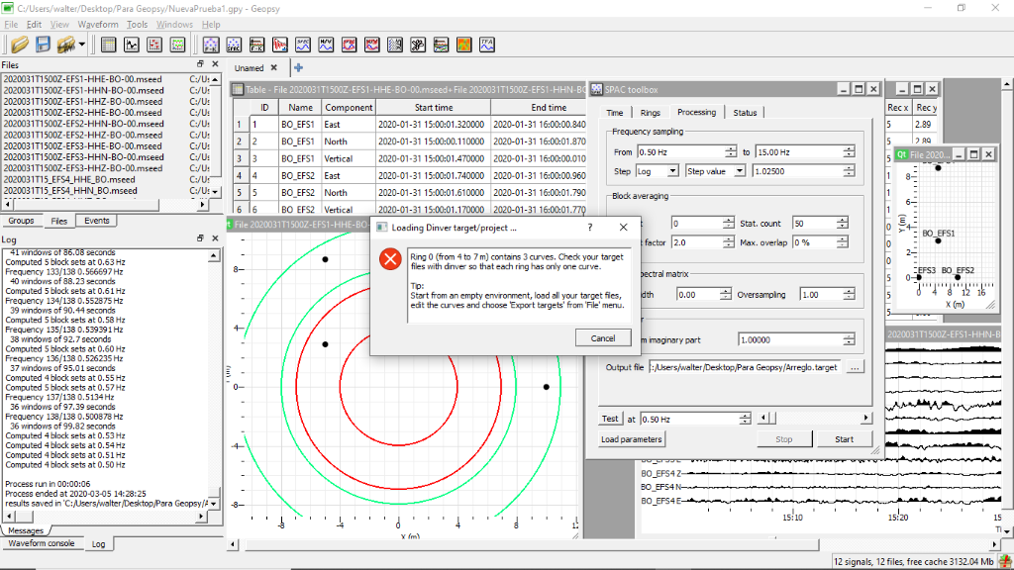Viewport: 1014px width, 570px height.
Task: Switch to the Rings tab in SPAC toolbox
Action: click(650, 113)
